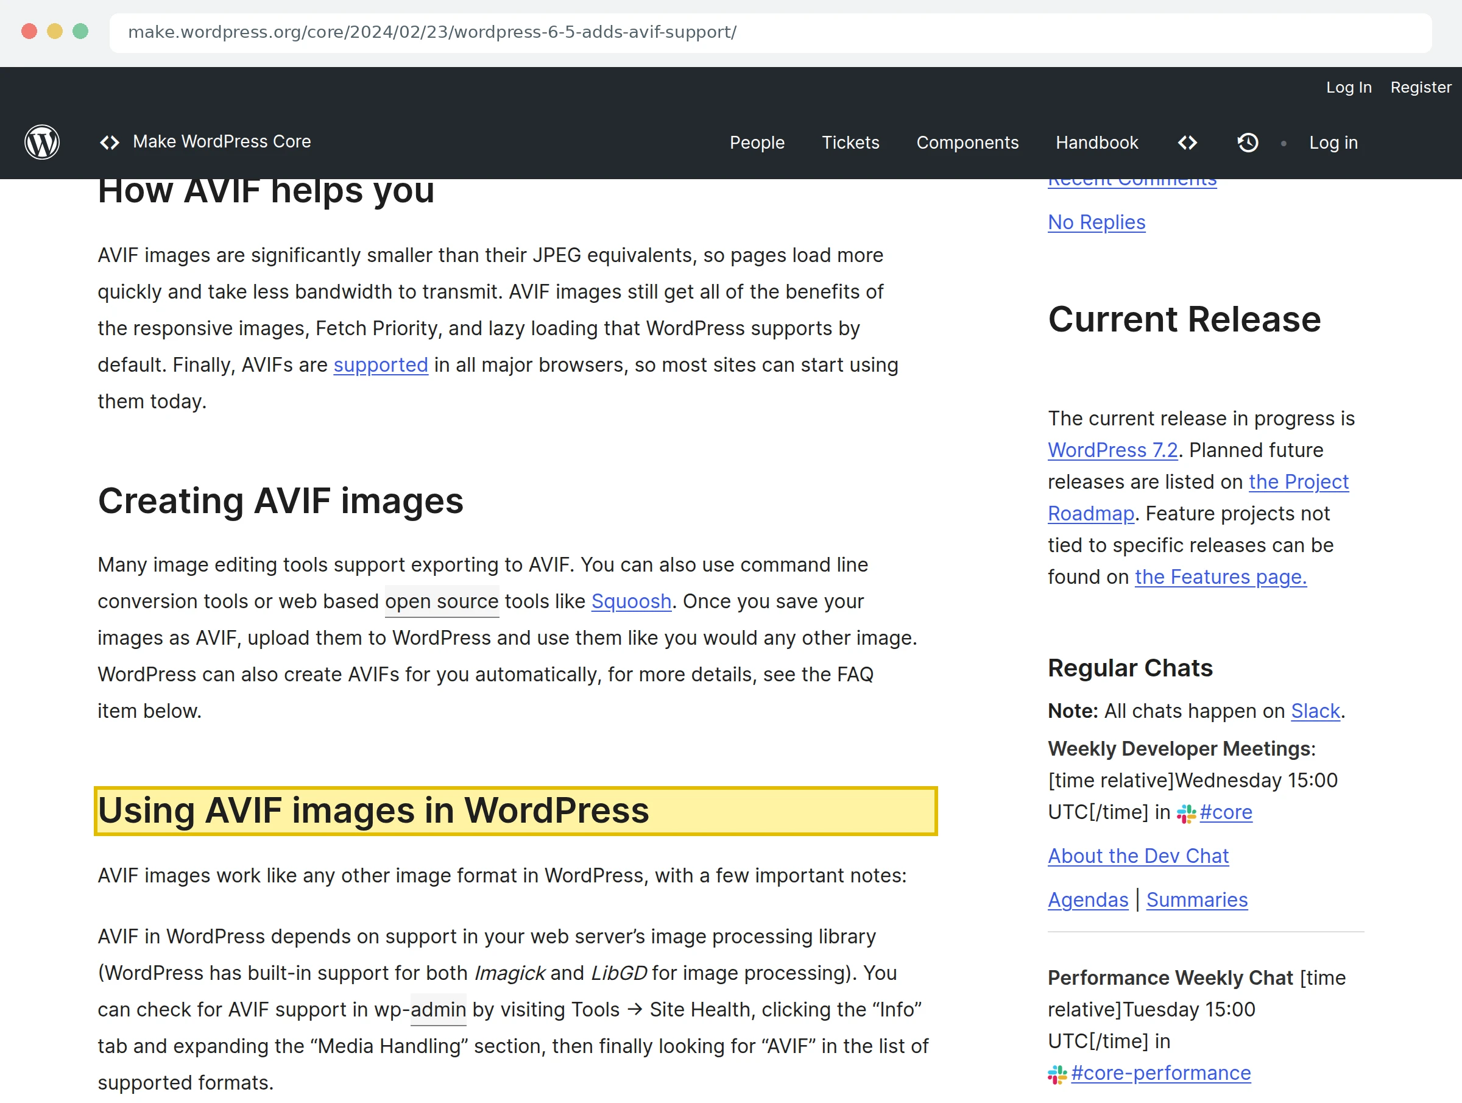Click the 'Regular Chats' heading
The width and height of the screenshot is (1462, 1103).
pyautogui.click(x=1130, y=668)
